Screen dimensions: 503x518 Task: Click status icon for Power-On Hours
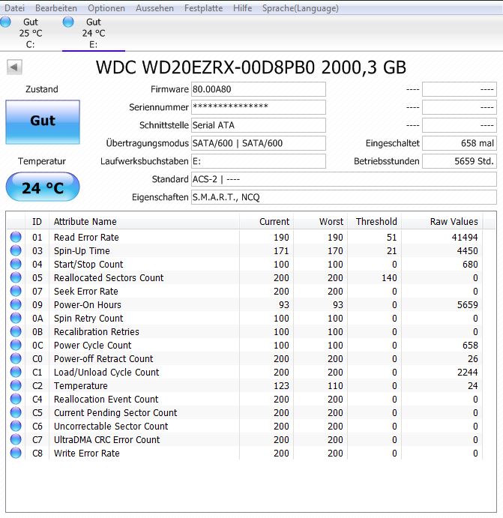[16, 304]
